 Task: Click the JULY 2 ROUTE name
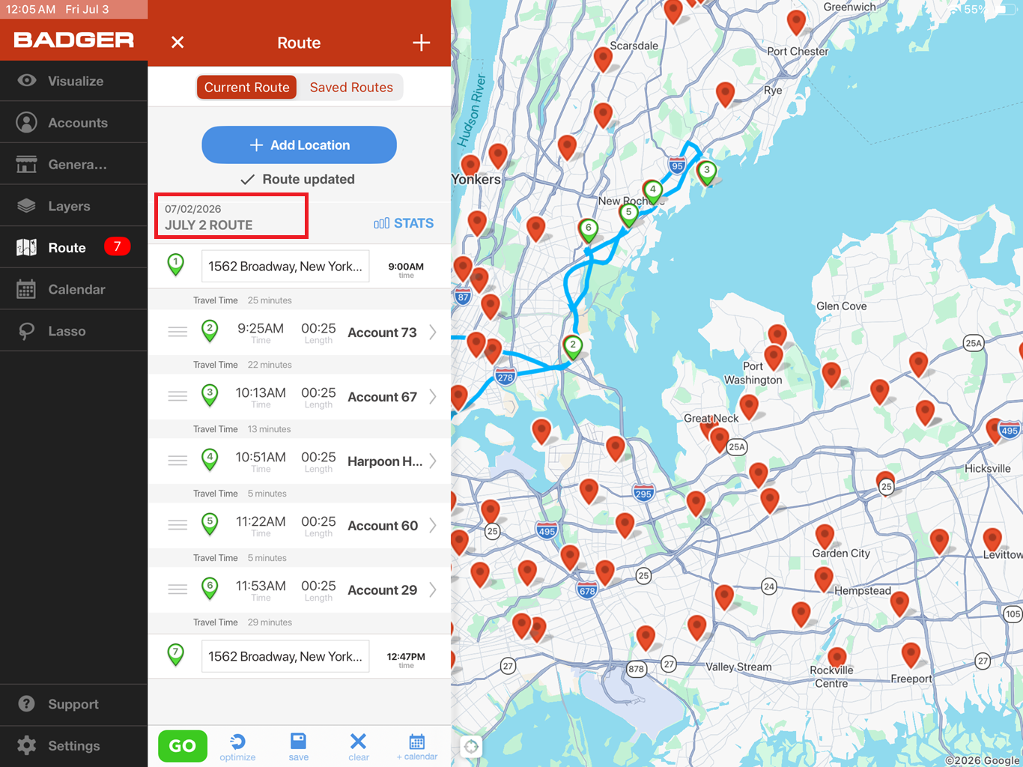[209, 225]
